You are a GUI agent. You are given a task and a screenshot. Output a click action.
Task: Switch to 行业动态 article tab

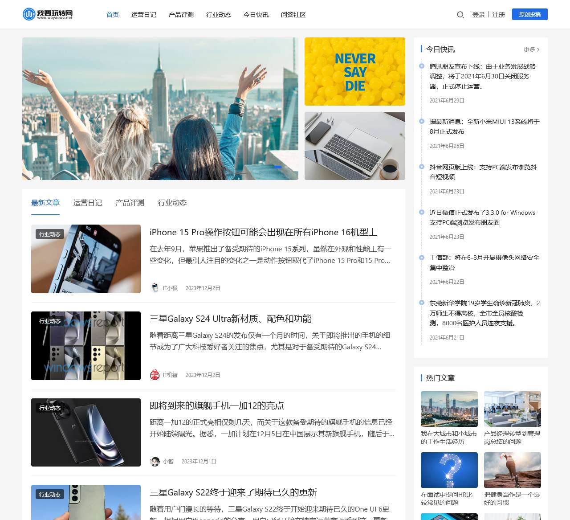172,203
